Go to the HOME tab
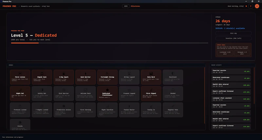This screenshot has width=262, height=140. pyautogui.click(x=126, y=6)
